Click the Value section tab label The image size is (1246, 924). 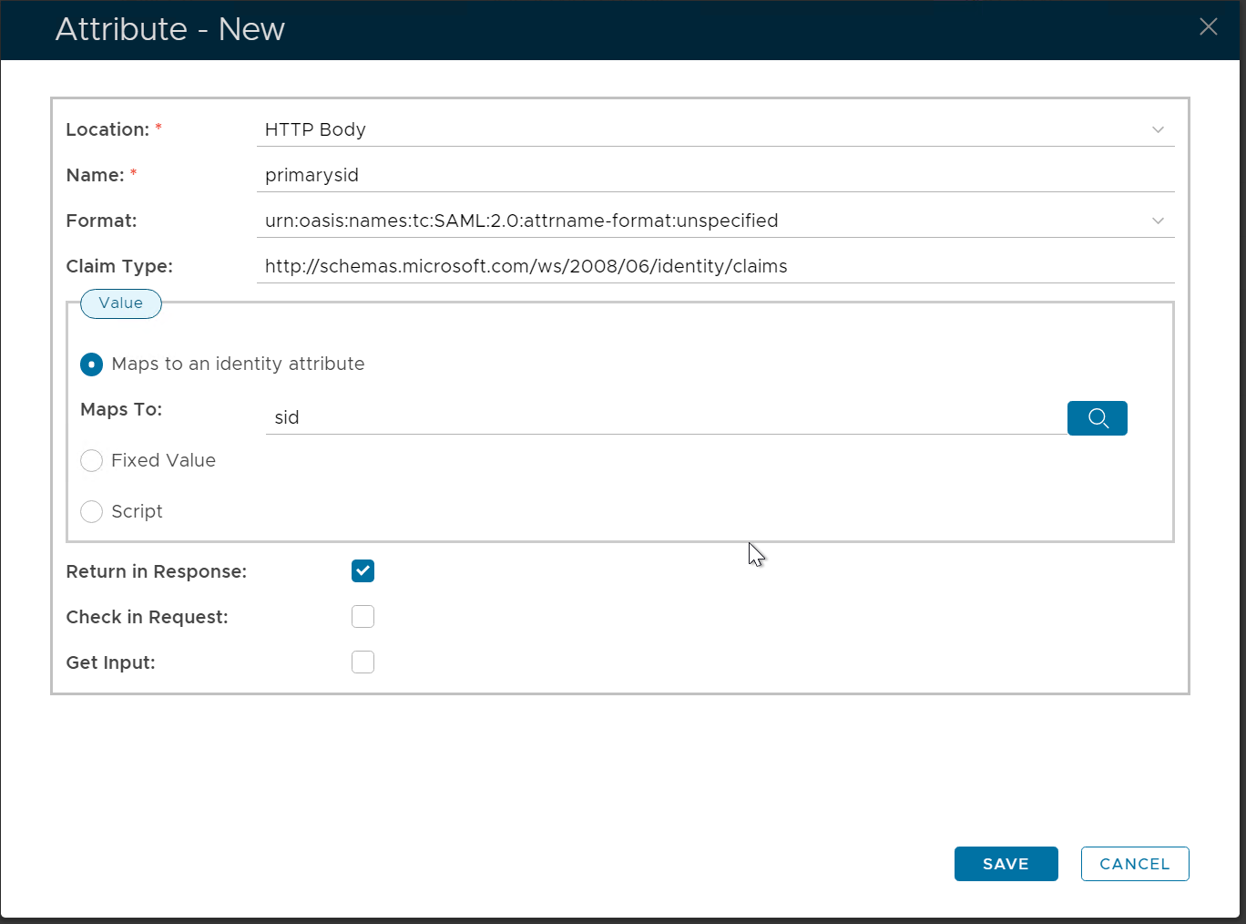(121, 303)
